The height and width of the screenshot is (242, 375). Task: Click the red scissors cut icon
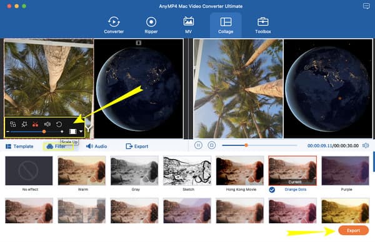[x=36, y=124]
